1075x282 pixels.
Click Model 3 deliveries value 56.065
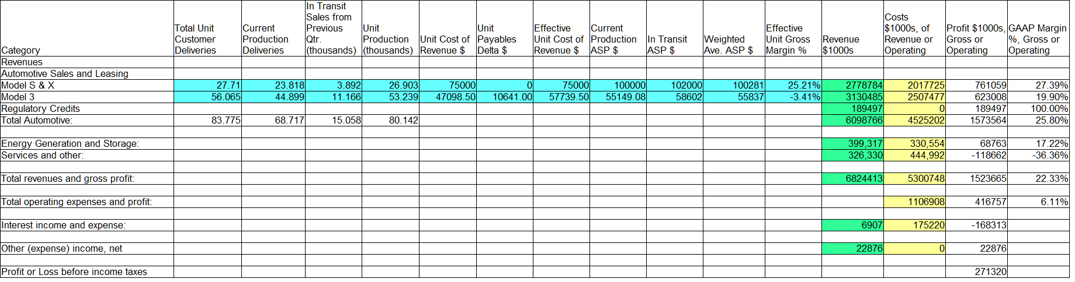[207, 97]
